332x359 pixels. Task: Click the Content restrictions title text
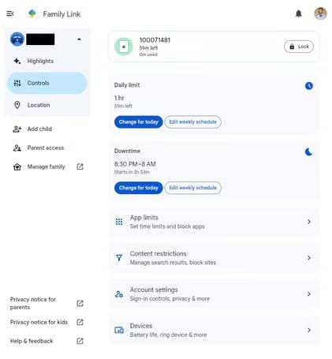(x=158, y=253)
